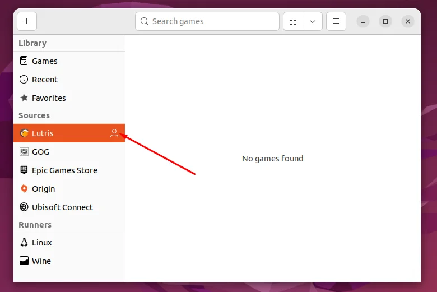Click the No games found message
This screenshot has height=292, width=437.
click(x=273, y=159)
